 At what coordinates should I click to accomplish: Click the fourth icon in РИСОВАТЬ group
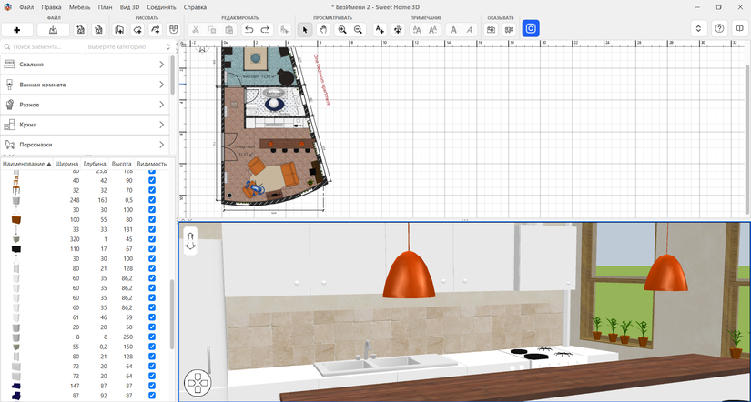173,30
